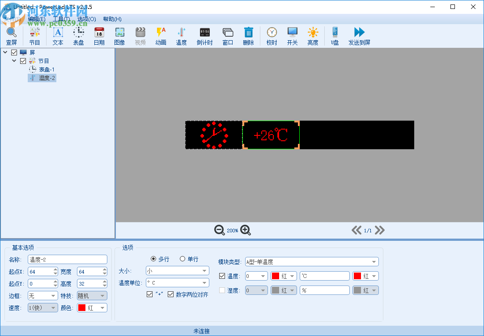Open the 颜色 red color selector
Image resolution: width=484 pixels, height=336 pixels.
92,307
